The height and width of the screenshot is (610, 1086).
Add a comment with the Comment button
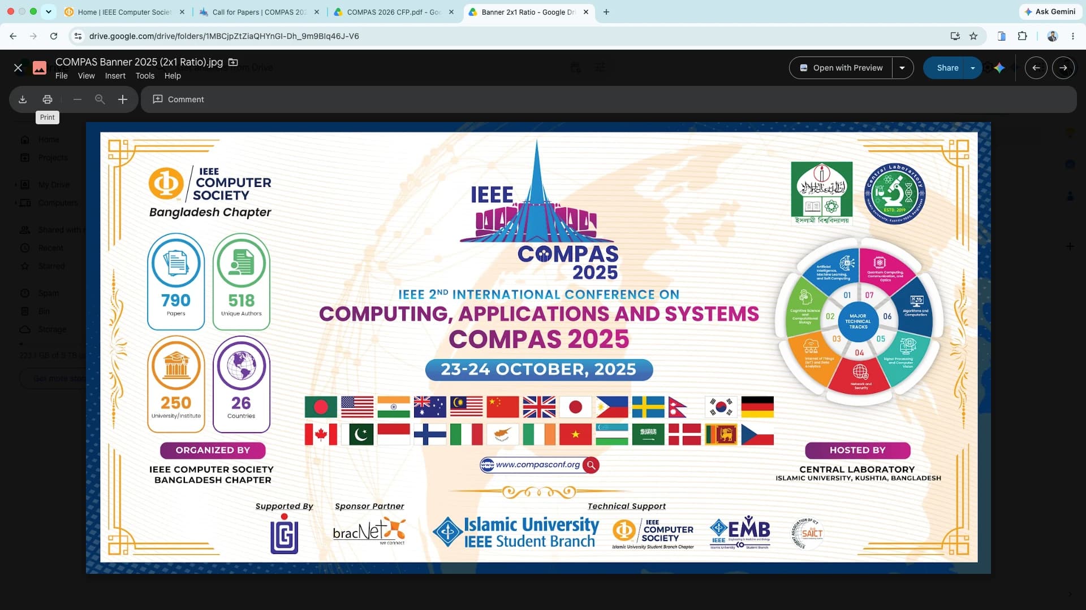coord(179,99)
